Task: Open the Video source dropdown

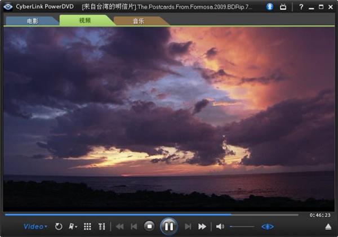Action: point(35,227)
